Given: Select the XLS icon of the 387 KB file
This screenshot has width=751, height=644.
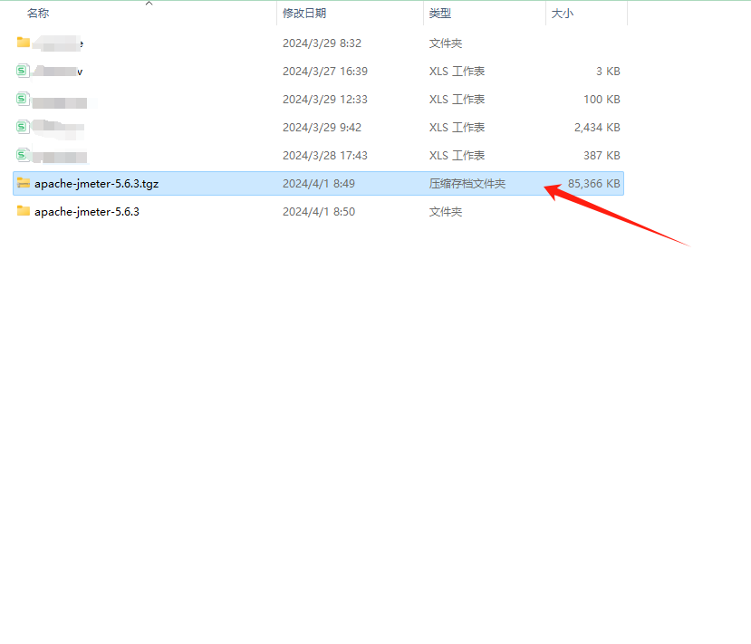Looking at the screenshot, I should pos(24,155).
